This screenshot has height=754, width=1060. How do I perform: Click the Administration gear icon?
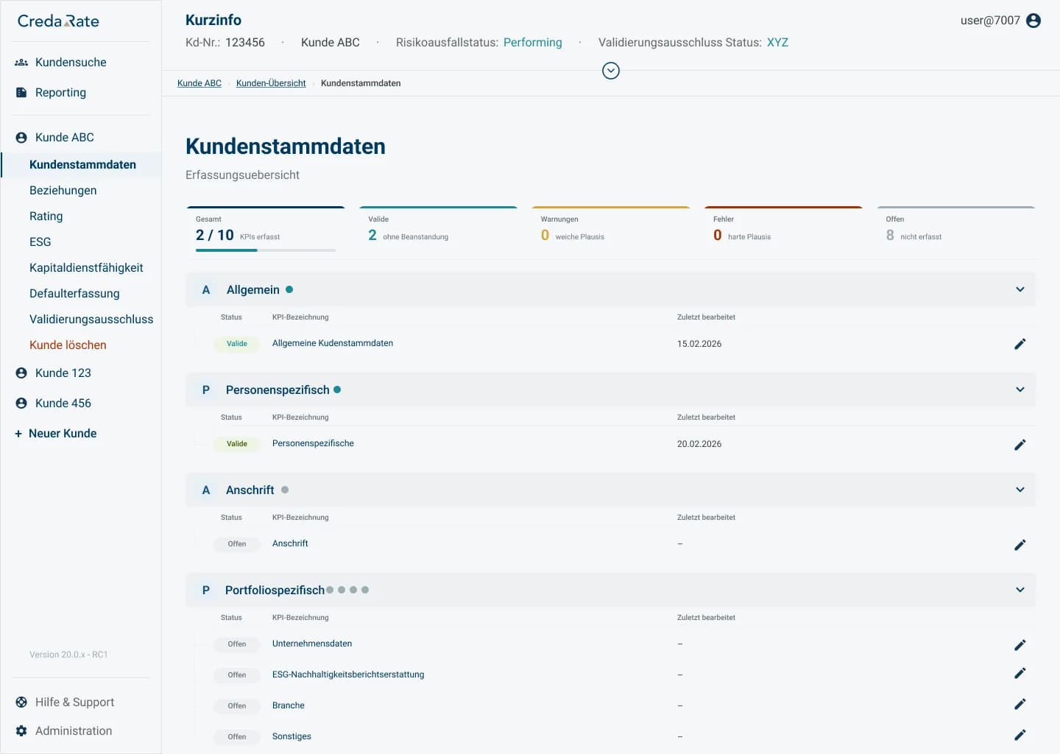[21, 731]
